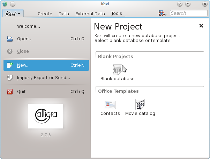Open the search options dropdown icon
The width and height of the screenshot is (210, 159).
(x=163, y=13)
